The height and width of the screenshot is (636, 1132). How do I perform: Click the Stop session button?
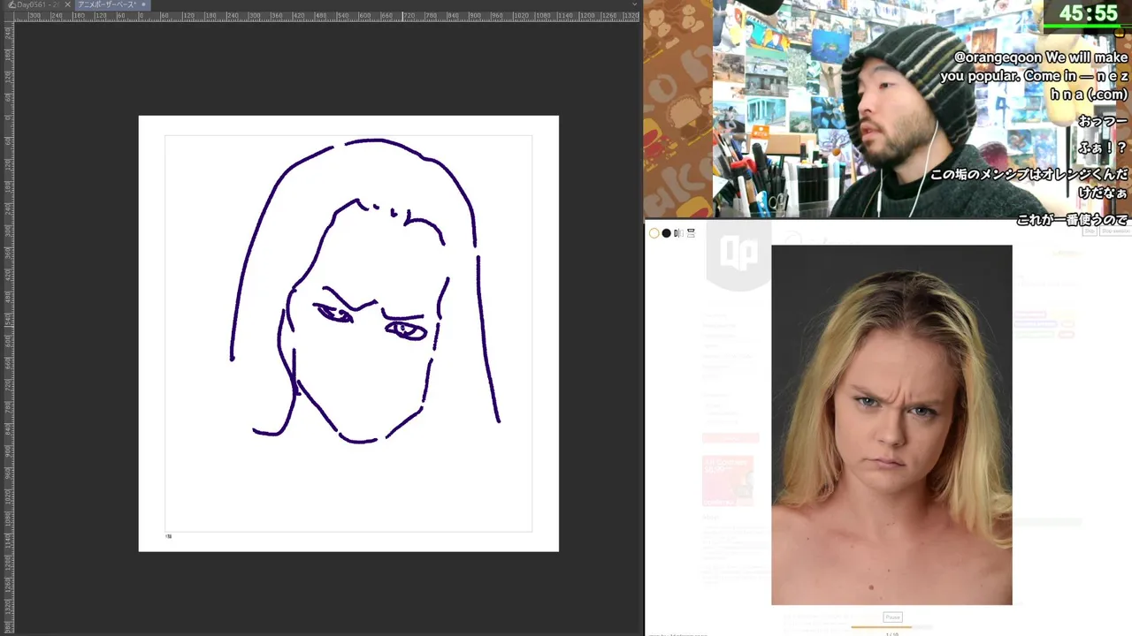point(1114,231)
